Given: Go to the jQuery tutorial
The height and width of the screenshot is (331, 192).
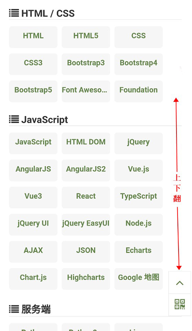Looking at the screenshot, I should click(x=138, y=143).
